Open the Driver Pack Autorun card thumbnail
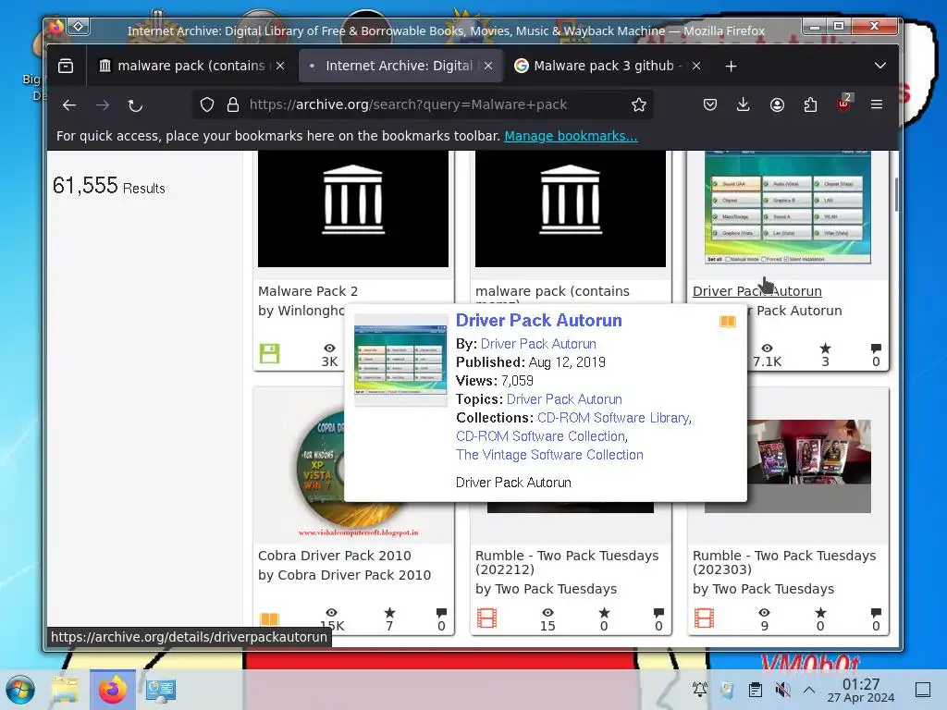947x710 pixels. 788,207
